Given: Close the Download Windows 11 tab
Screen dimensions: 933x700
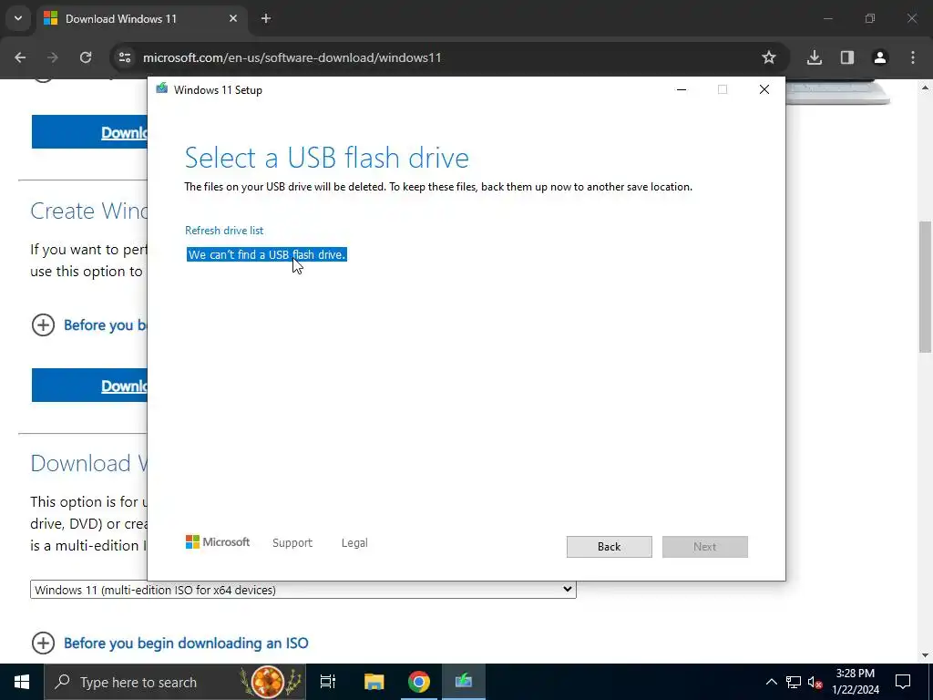Looking at the screenshot, I should point(233,18).
